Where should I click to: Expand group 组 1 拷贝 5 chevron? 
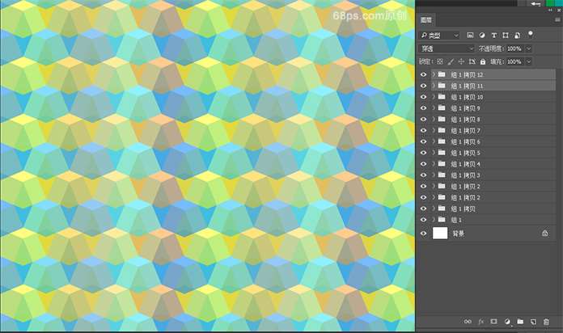pos(434,153)
